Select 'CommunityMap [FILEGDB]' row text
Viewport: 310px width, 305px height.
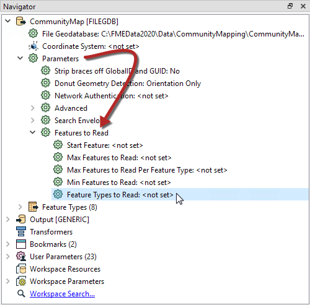(x=74, y=22)
